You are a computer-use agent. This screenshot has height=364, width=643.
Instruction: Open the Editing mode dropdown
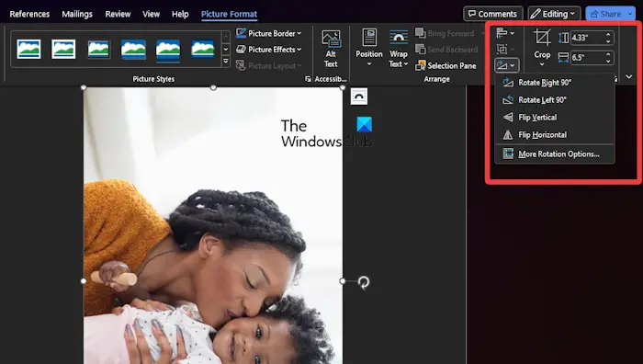(x=554, y=14)
